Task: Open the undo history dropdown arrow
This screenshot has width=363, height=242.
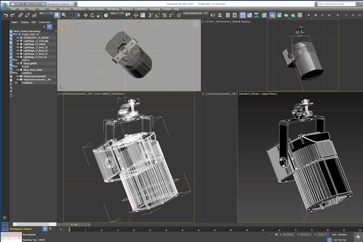Action: (32, 4)
